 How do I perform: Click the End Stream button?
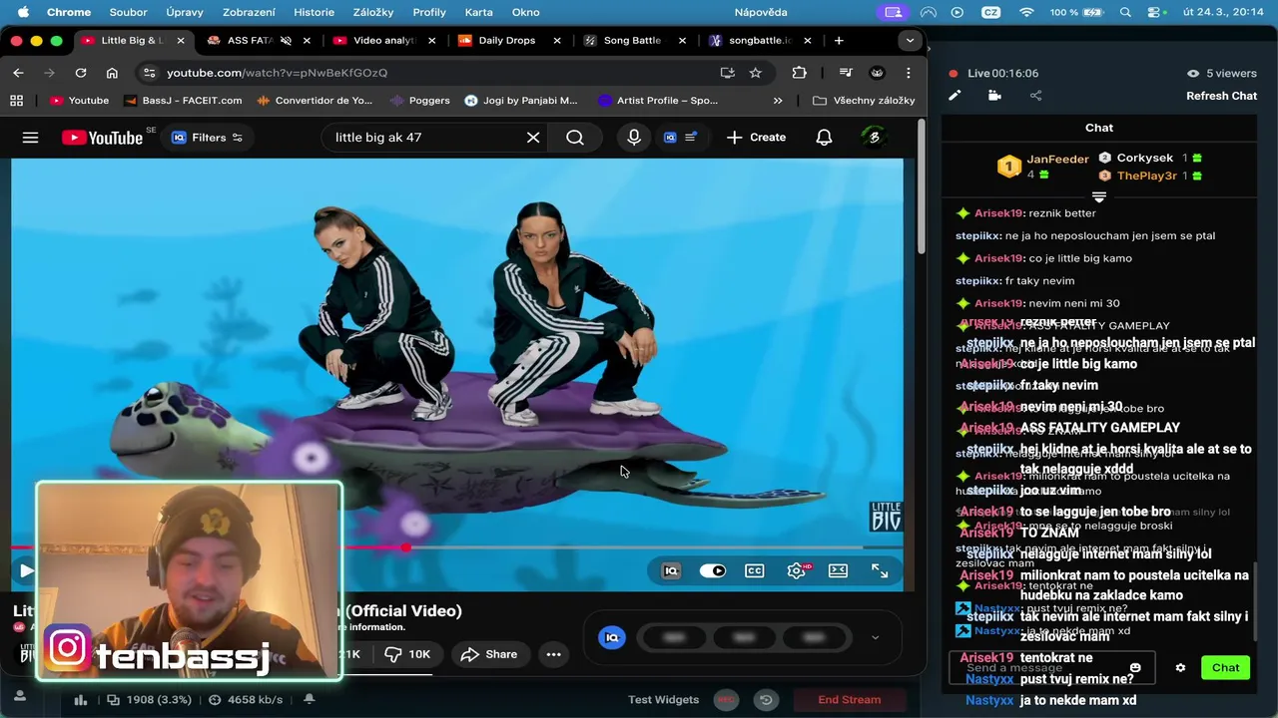point(850,699)
